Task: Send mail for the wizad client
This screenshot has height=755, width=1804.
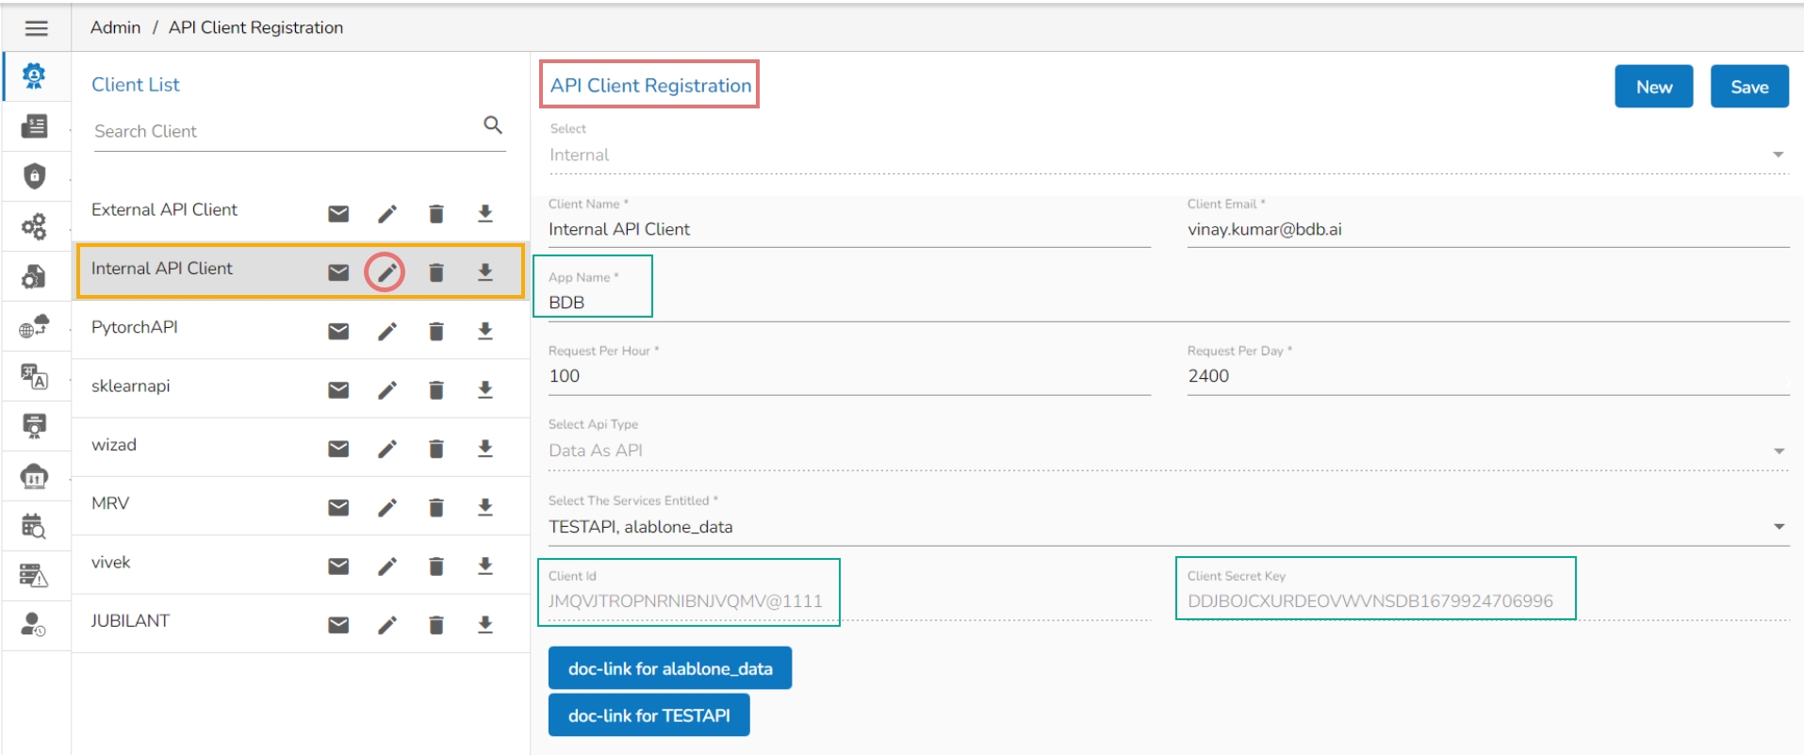Action: pos(338,449)
